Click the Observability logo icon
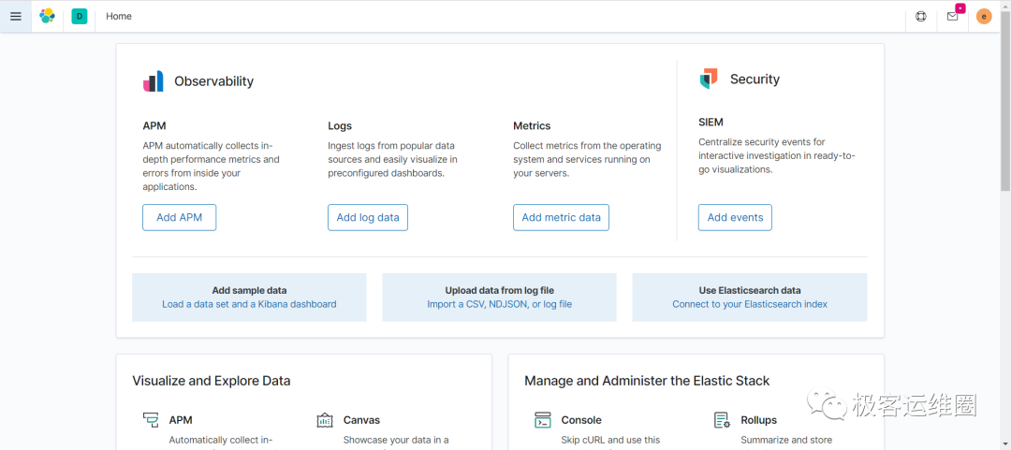 (154, 81)
